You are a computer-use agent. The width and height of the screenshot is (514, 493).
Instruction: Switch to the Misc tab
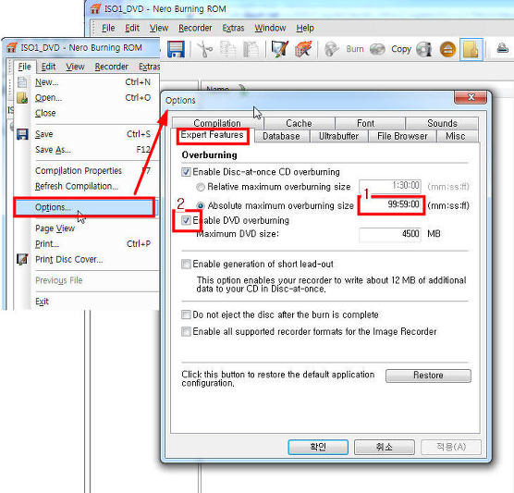point(456,136)
